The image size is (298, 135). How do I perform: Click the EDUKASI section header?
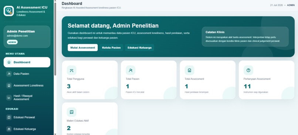pos(12,109)
